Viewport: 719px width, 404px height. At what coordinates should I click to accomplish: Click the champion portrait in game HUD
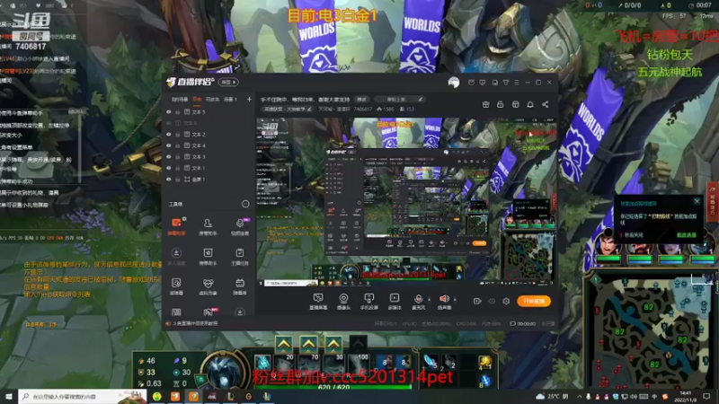pyautogui.click(x=222, y=371)
